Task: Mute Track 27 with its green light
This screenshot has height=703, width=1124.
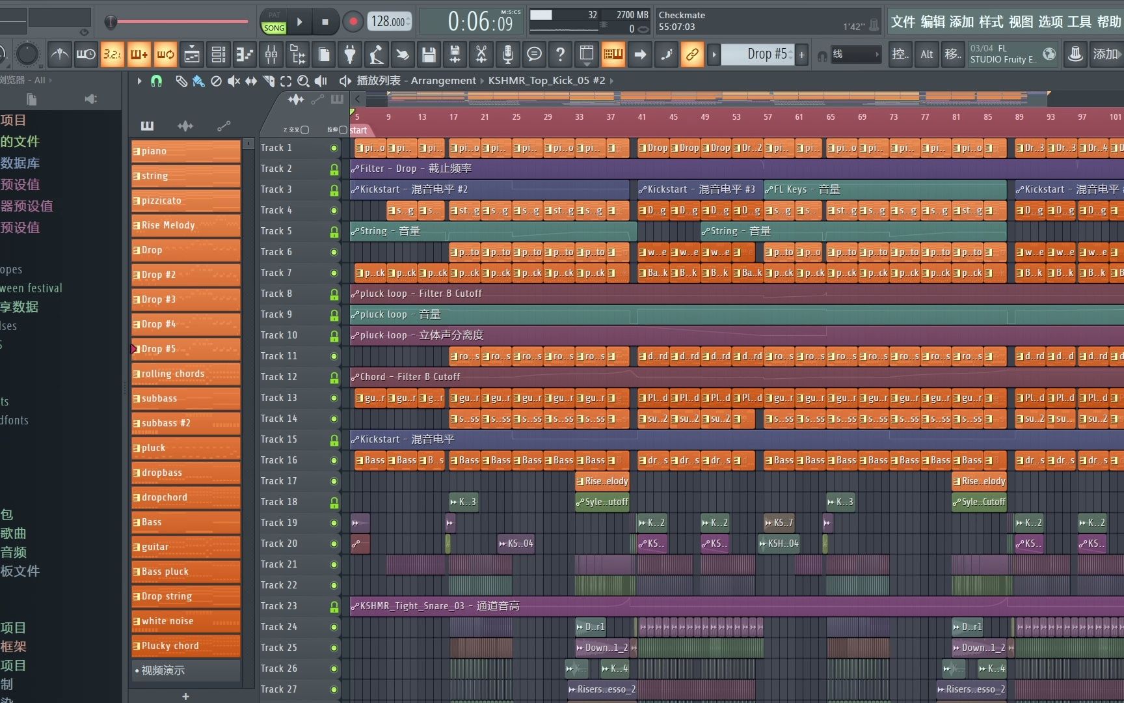Action: tap(334, 689)
